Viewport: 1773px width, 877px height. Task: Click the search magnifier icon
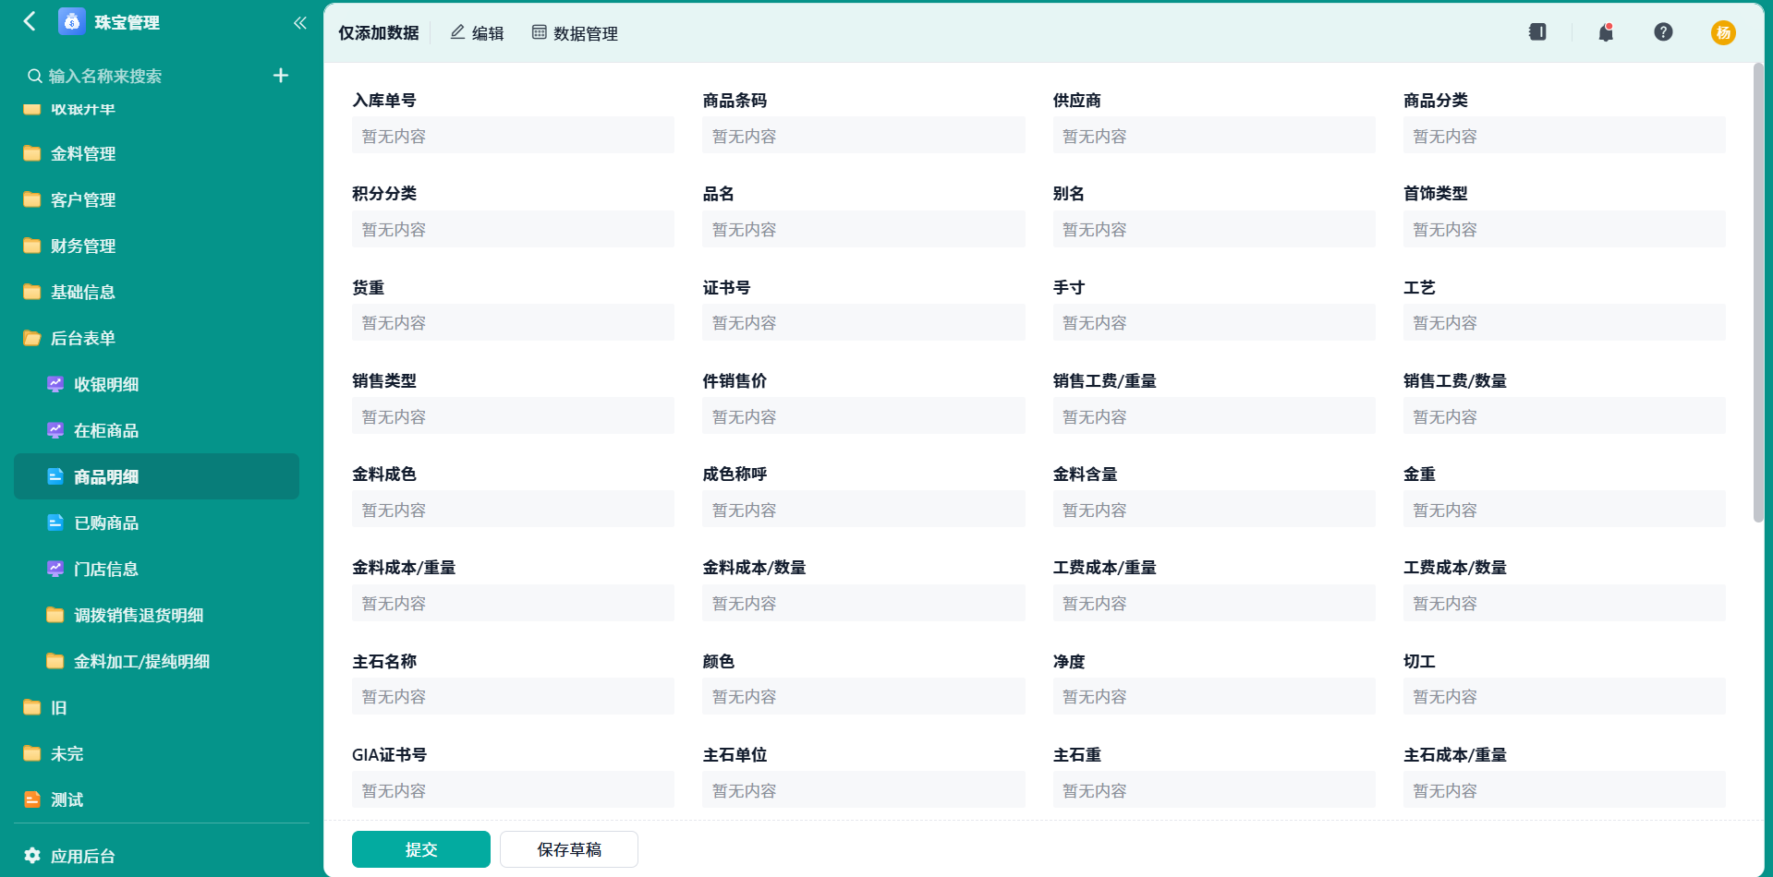coord(34,76)
